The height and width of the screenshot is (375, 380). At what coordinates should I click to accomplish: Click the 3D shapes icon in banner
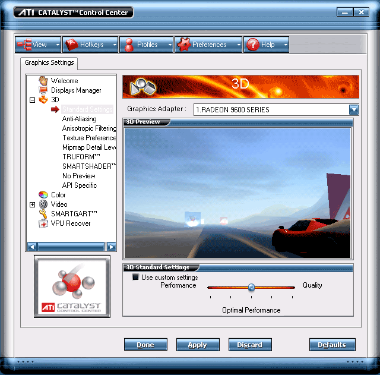point(143,87)
